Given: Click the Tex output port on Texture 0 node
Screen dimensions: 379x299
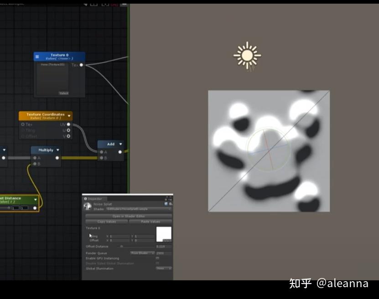Looking at the screenshot, I should pos(81,65).
